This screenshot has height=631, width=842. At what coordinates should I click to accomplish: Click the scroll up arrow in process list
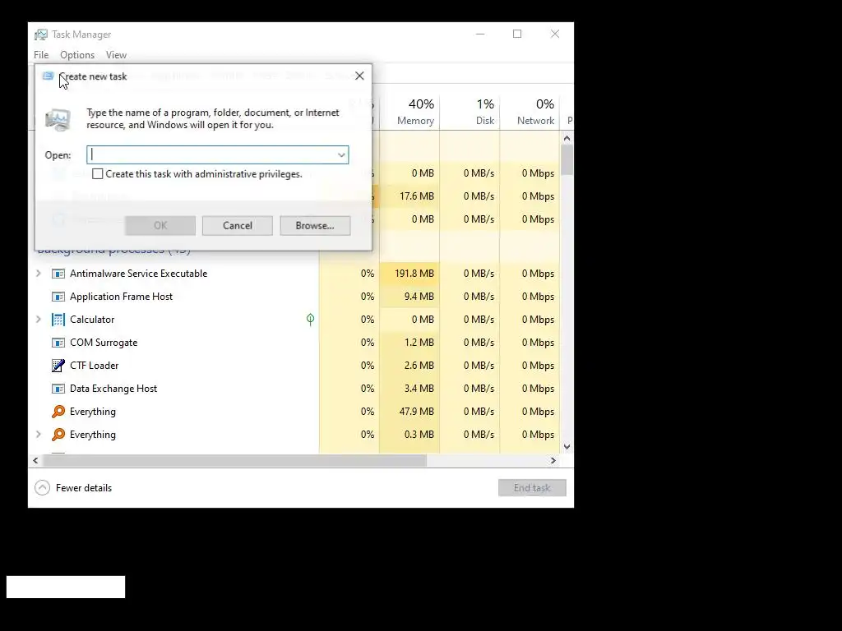[567, 138]
